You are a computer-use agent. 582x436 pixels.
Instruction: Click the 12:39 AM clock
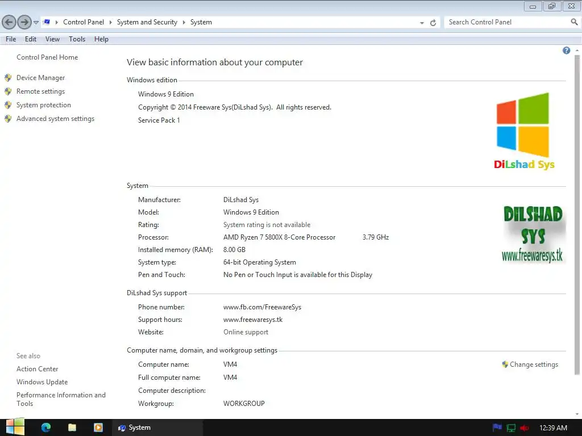coord(553,428)
